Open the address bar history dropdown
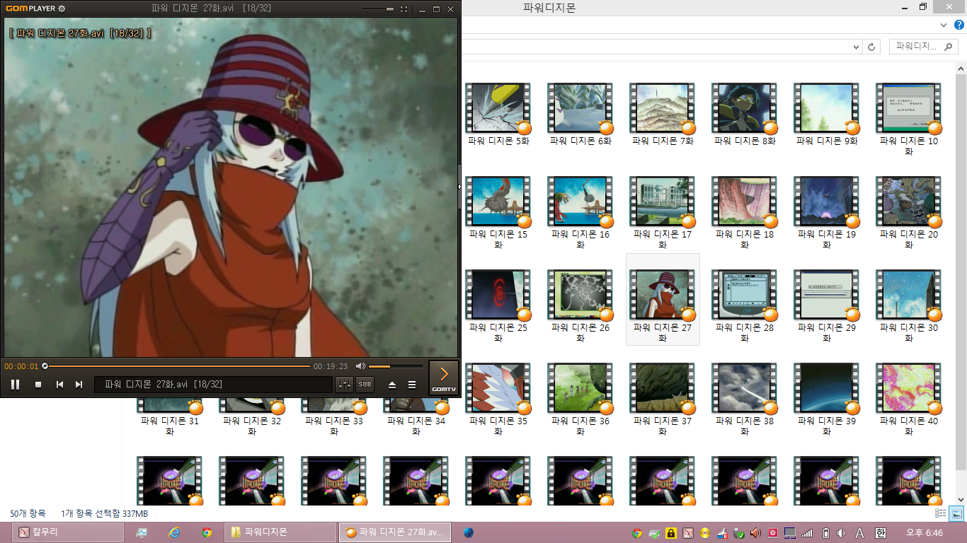967x543 pixels. click(x=857, y=47)
